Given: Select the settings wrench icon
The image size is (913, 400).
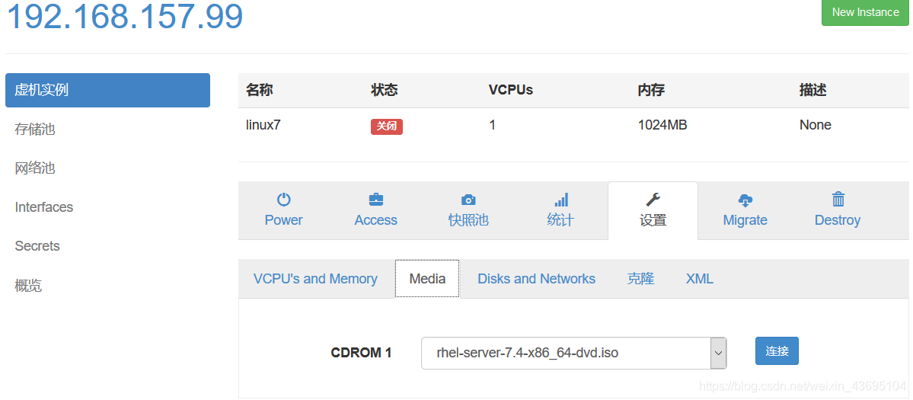Looking at the screenshot, I should pyautogui.click(x=653, y=200).
